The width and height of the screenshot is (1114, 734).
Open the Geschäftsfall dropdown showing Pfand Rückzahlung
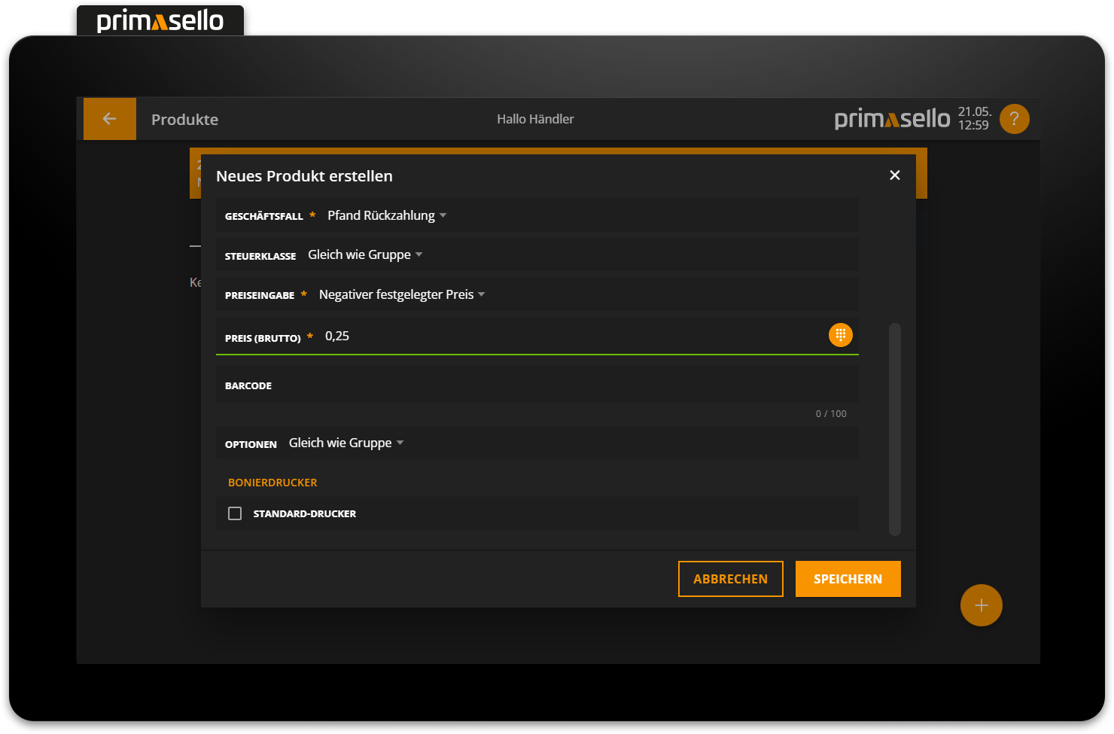pyautogui.click(x=387, y=216)
